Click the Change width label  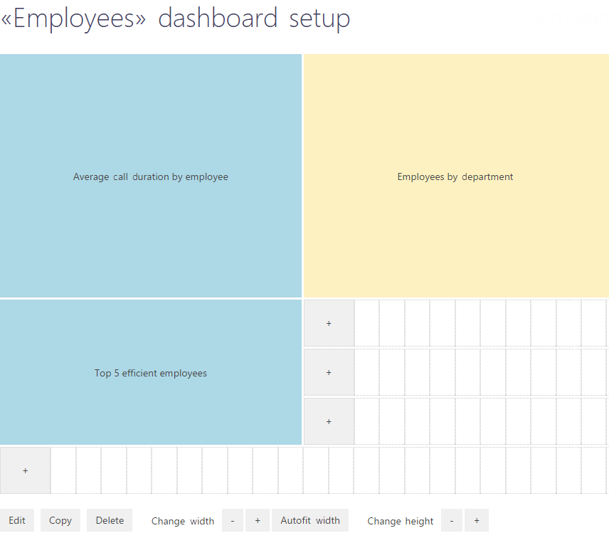pos(183,520)
